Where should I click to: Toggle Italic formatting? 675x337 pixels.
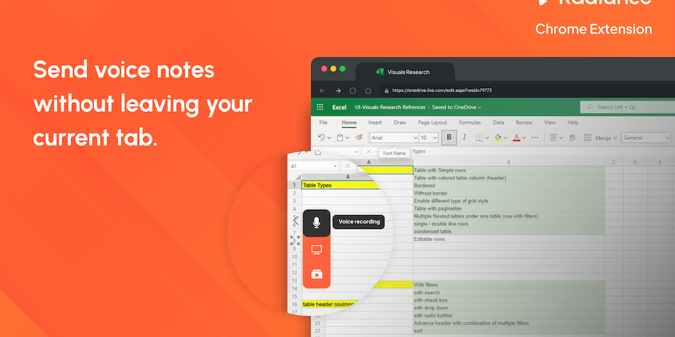(464, 138)
